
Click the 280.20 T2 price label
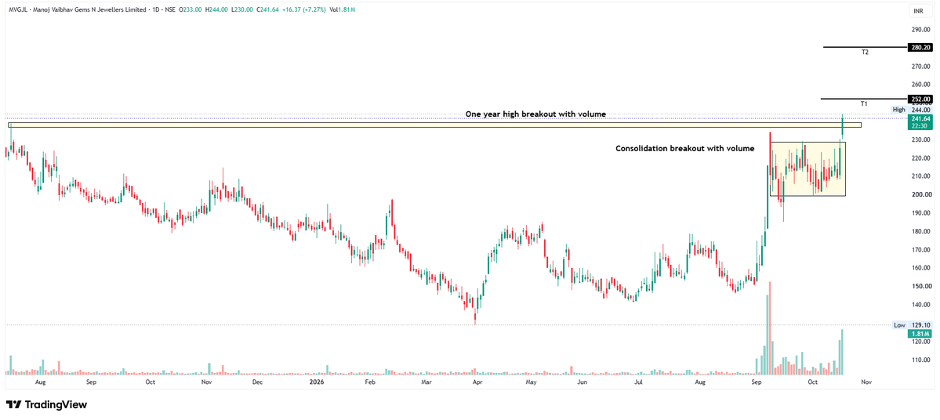click(x=921, y=47)
